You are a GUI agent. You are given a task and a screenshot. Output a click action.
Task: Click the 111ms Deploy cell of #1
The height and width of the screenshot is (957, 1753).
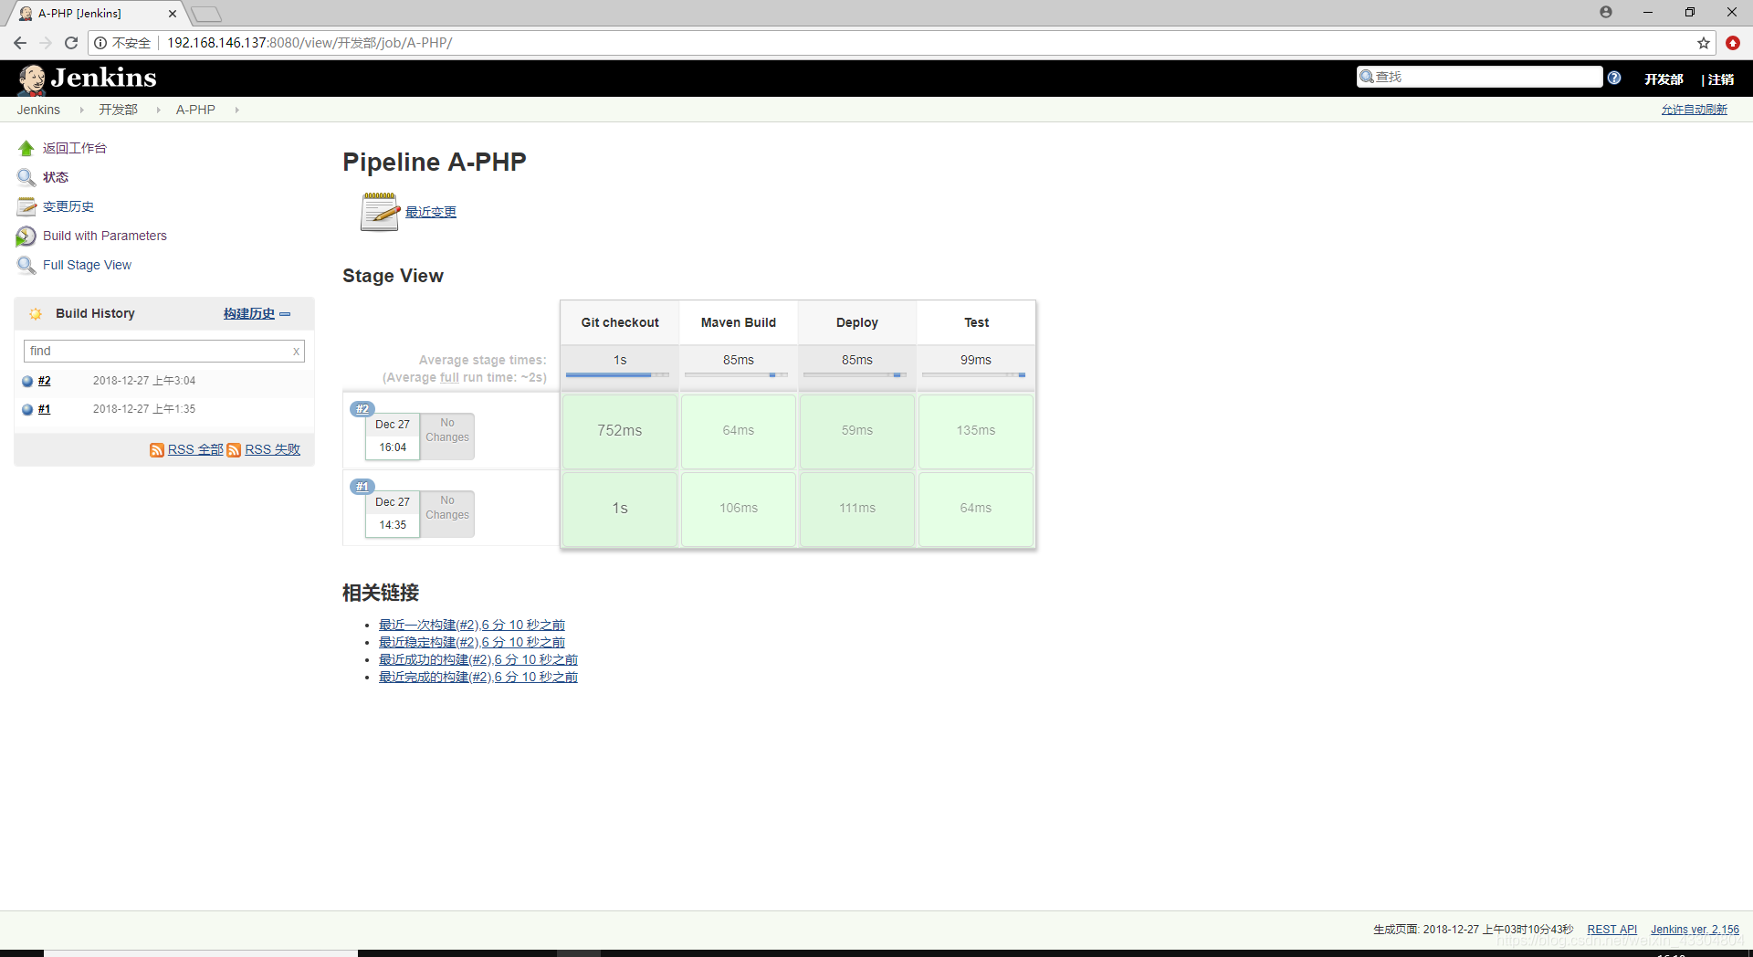coord(857,509)
